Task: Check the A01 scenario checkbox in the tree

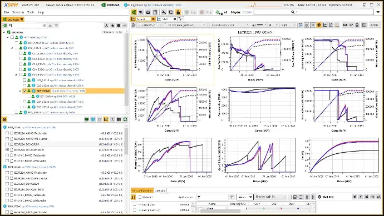Action: coord(12,37)
